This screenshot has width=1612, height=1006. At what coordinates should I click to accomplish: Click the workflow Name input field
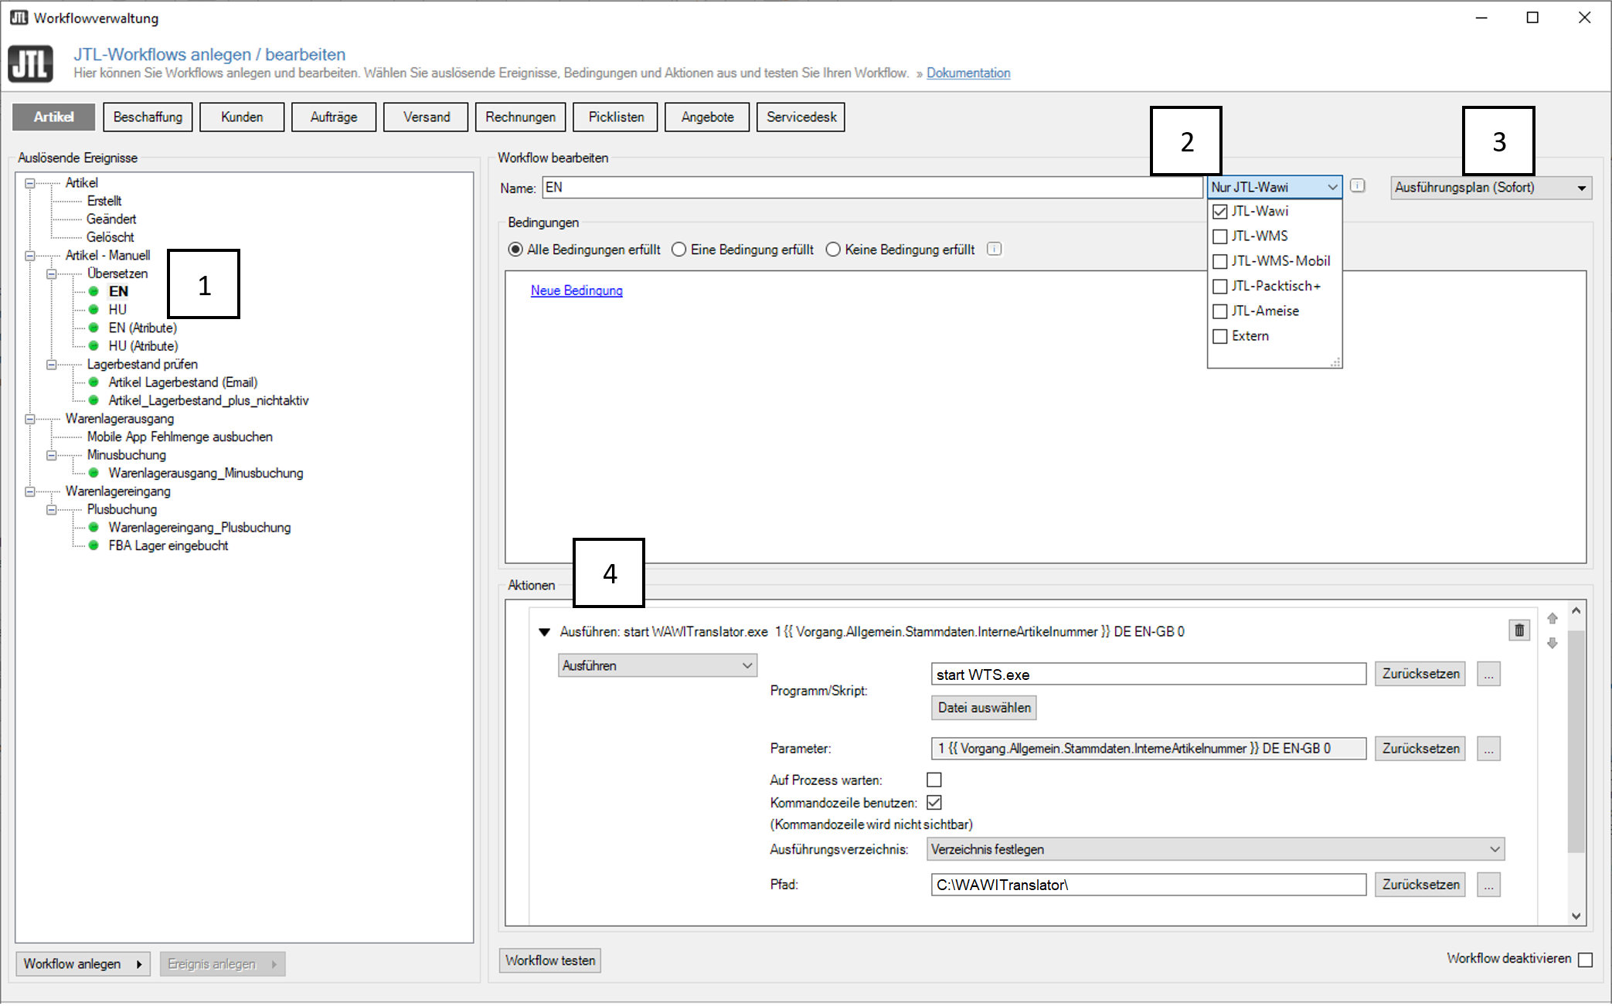(872, 187)
